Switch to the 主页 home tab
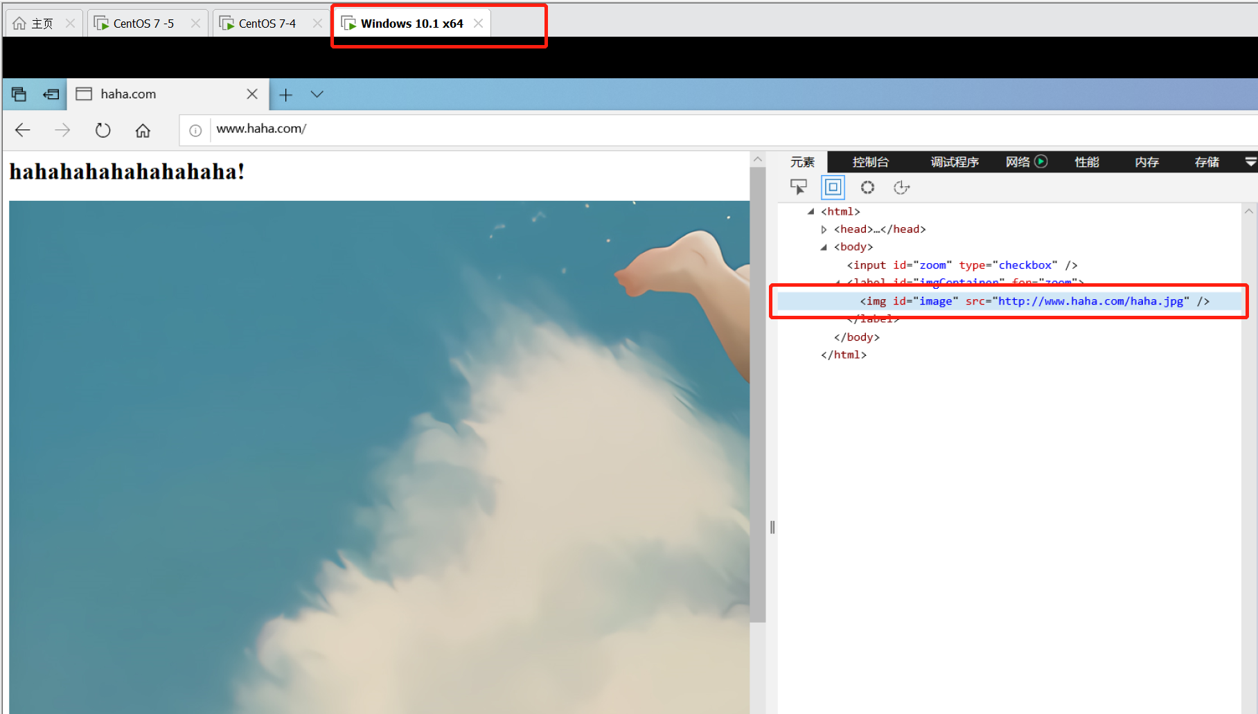The height and width of the screenshot is (714, 1258). tap(42, 24)
